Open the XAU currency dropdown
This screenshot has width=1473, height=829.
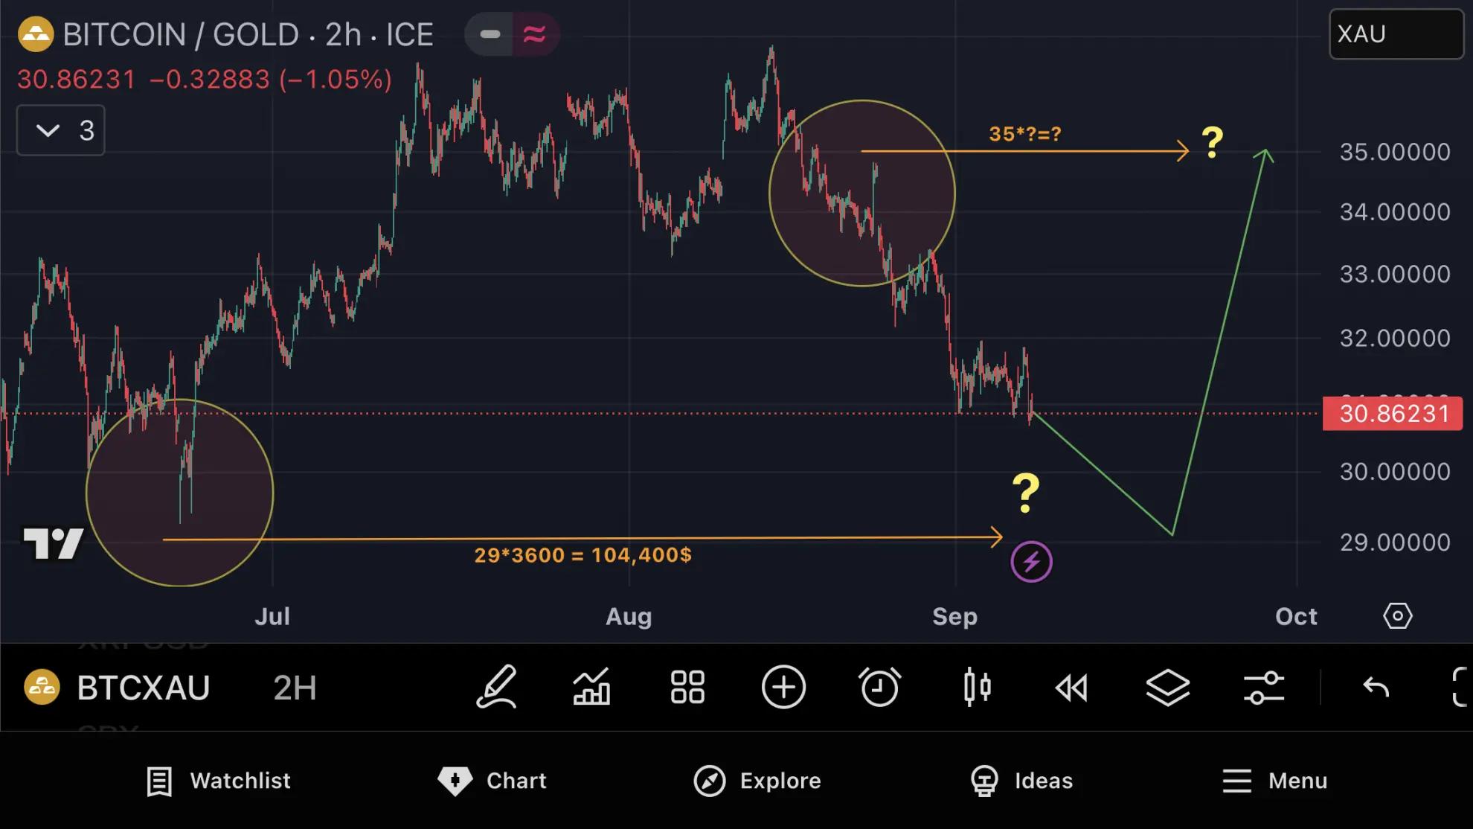coord(1396,34)
